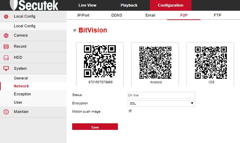
Task: Click the Android label under QR code
Action: 156,82
